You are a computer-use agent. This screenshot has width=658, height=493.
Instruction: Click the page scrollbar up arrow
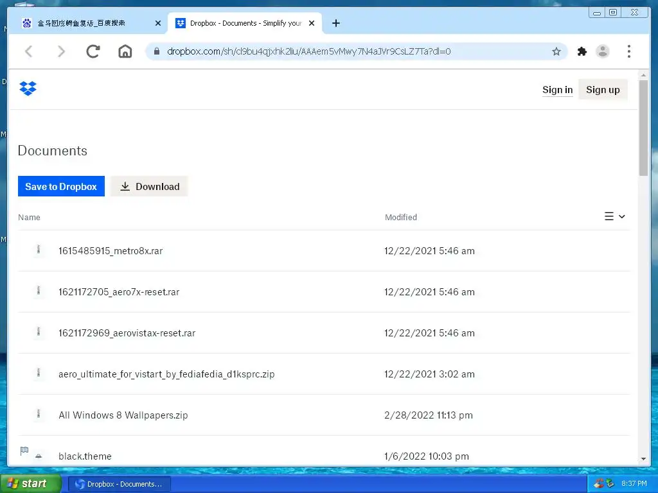coord(643,75)
